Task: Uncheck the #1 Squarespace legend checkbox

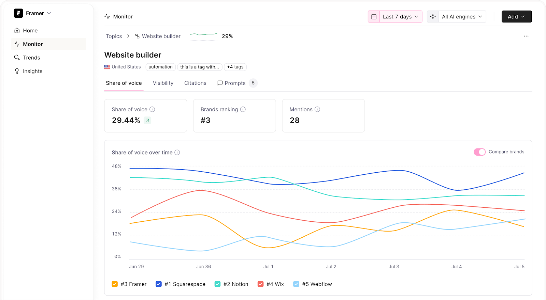Action: click(159, 284)
